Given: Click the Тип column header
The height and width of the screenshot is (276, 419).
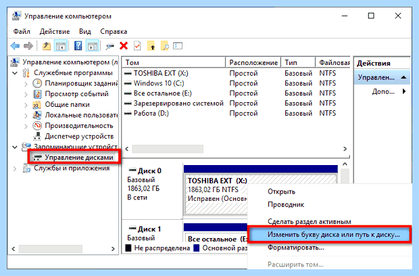Looking at the screenshot, I should (298, 62).
